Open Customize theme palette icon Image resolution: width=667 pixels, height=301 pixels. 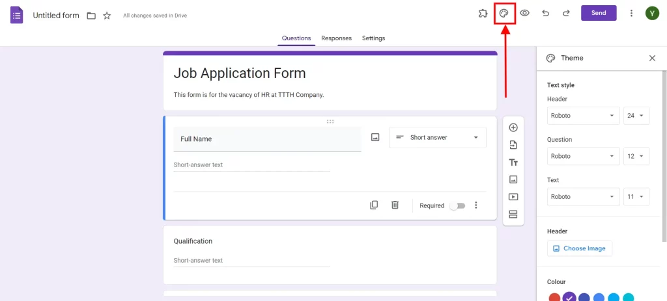tap(504, 13)
